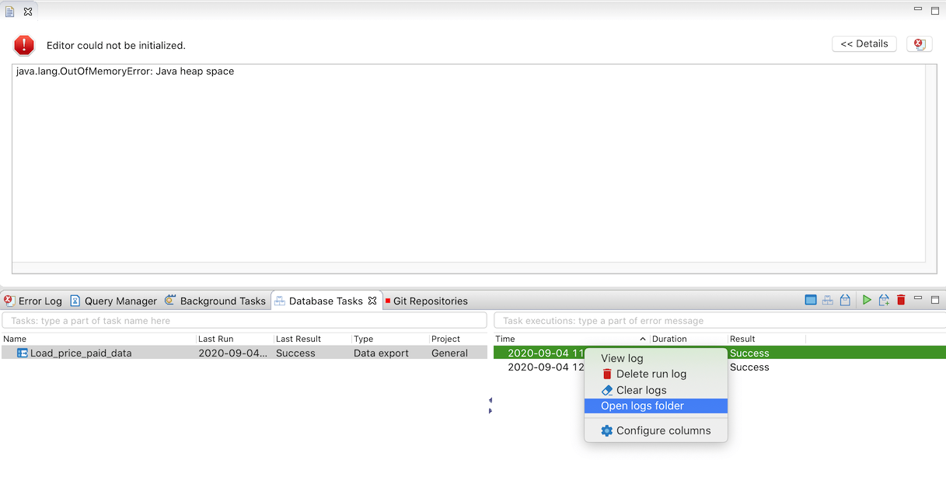Run the selected task with green play icon
This screenshot has width=946, height=477.
pos(867,300)
